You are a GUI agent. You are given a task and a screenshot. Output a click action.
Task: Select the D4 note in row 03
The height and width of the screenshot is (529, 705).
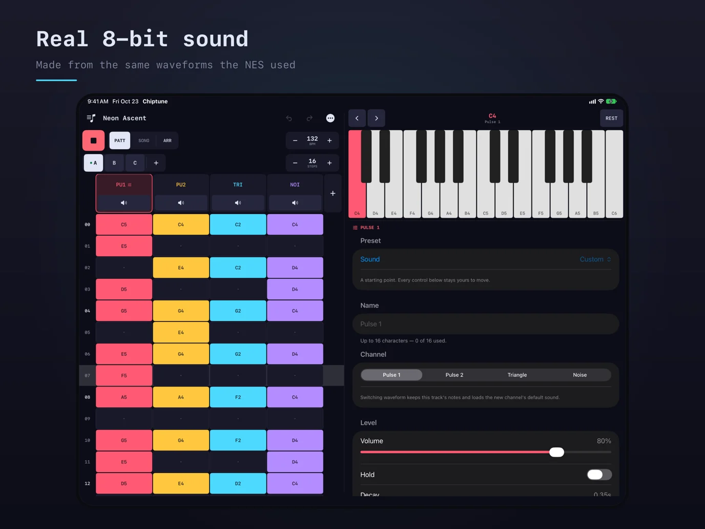coord(295,289)
